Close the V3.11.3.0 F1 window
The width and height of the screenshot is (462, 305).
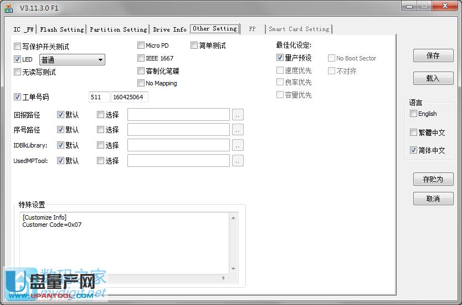tap(445, 6)
